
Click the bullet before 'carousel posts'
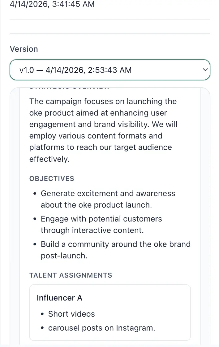(x=43, y=328)
